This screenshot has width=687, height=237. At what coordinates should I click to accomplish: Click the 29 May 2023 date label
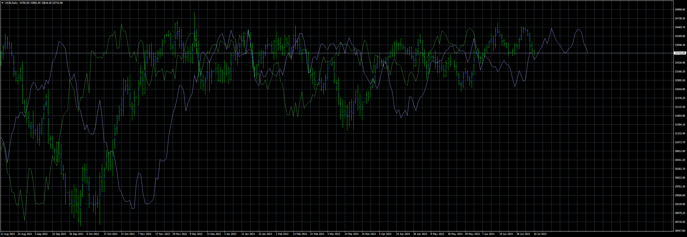472,234
